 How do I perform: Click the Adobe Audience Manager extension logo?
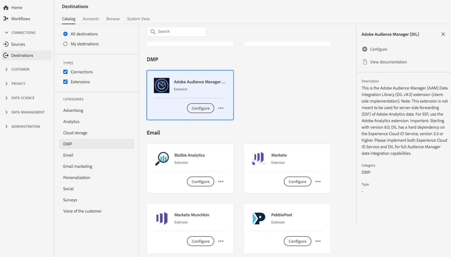click(161, 85)
